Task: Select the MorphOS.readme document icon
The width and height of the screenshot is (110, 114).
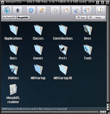Action: pyautogui.click(x=13, y=90)
